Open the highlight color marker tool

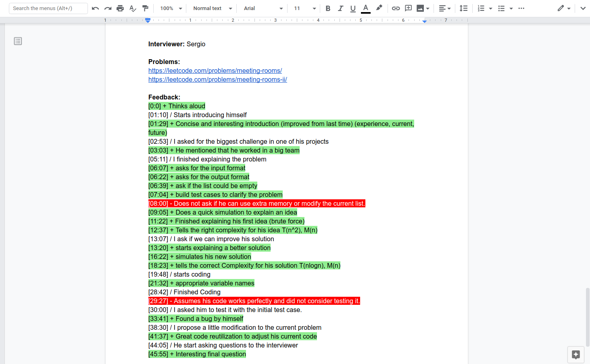click(379, 8)
